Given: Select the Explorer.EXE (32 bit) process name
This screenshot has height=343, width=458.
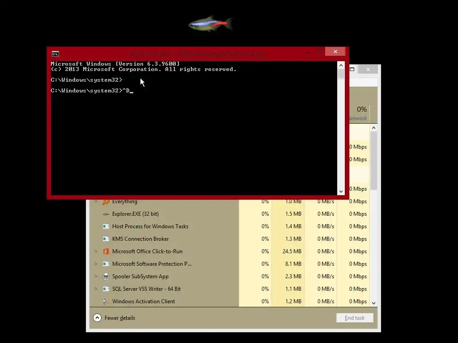Looking at the screenshot, I should (135, 214).
